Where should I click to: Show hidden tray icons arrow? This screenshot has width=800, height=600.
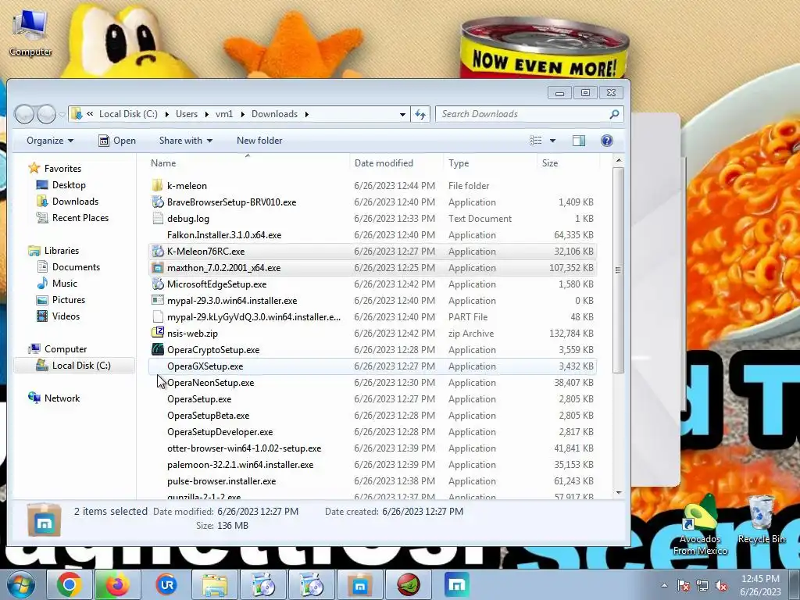[664, 586]
